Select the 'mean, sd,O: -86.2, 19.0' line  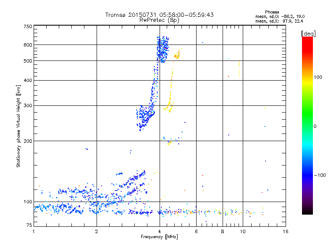(x=280, y=17)
